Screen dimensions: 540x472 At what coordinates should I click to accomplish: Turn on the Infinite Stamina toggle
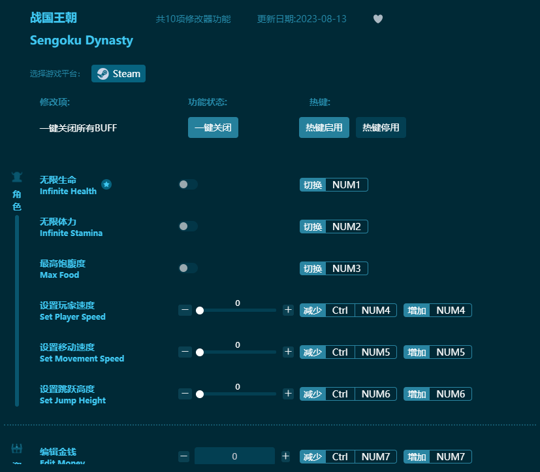pos(188,226)
